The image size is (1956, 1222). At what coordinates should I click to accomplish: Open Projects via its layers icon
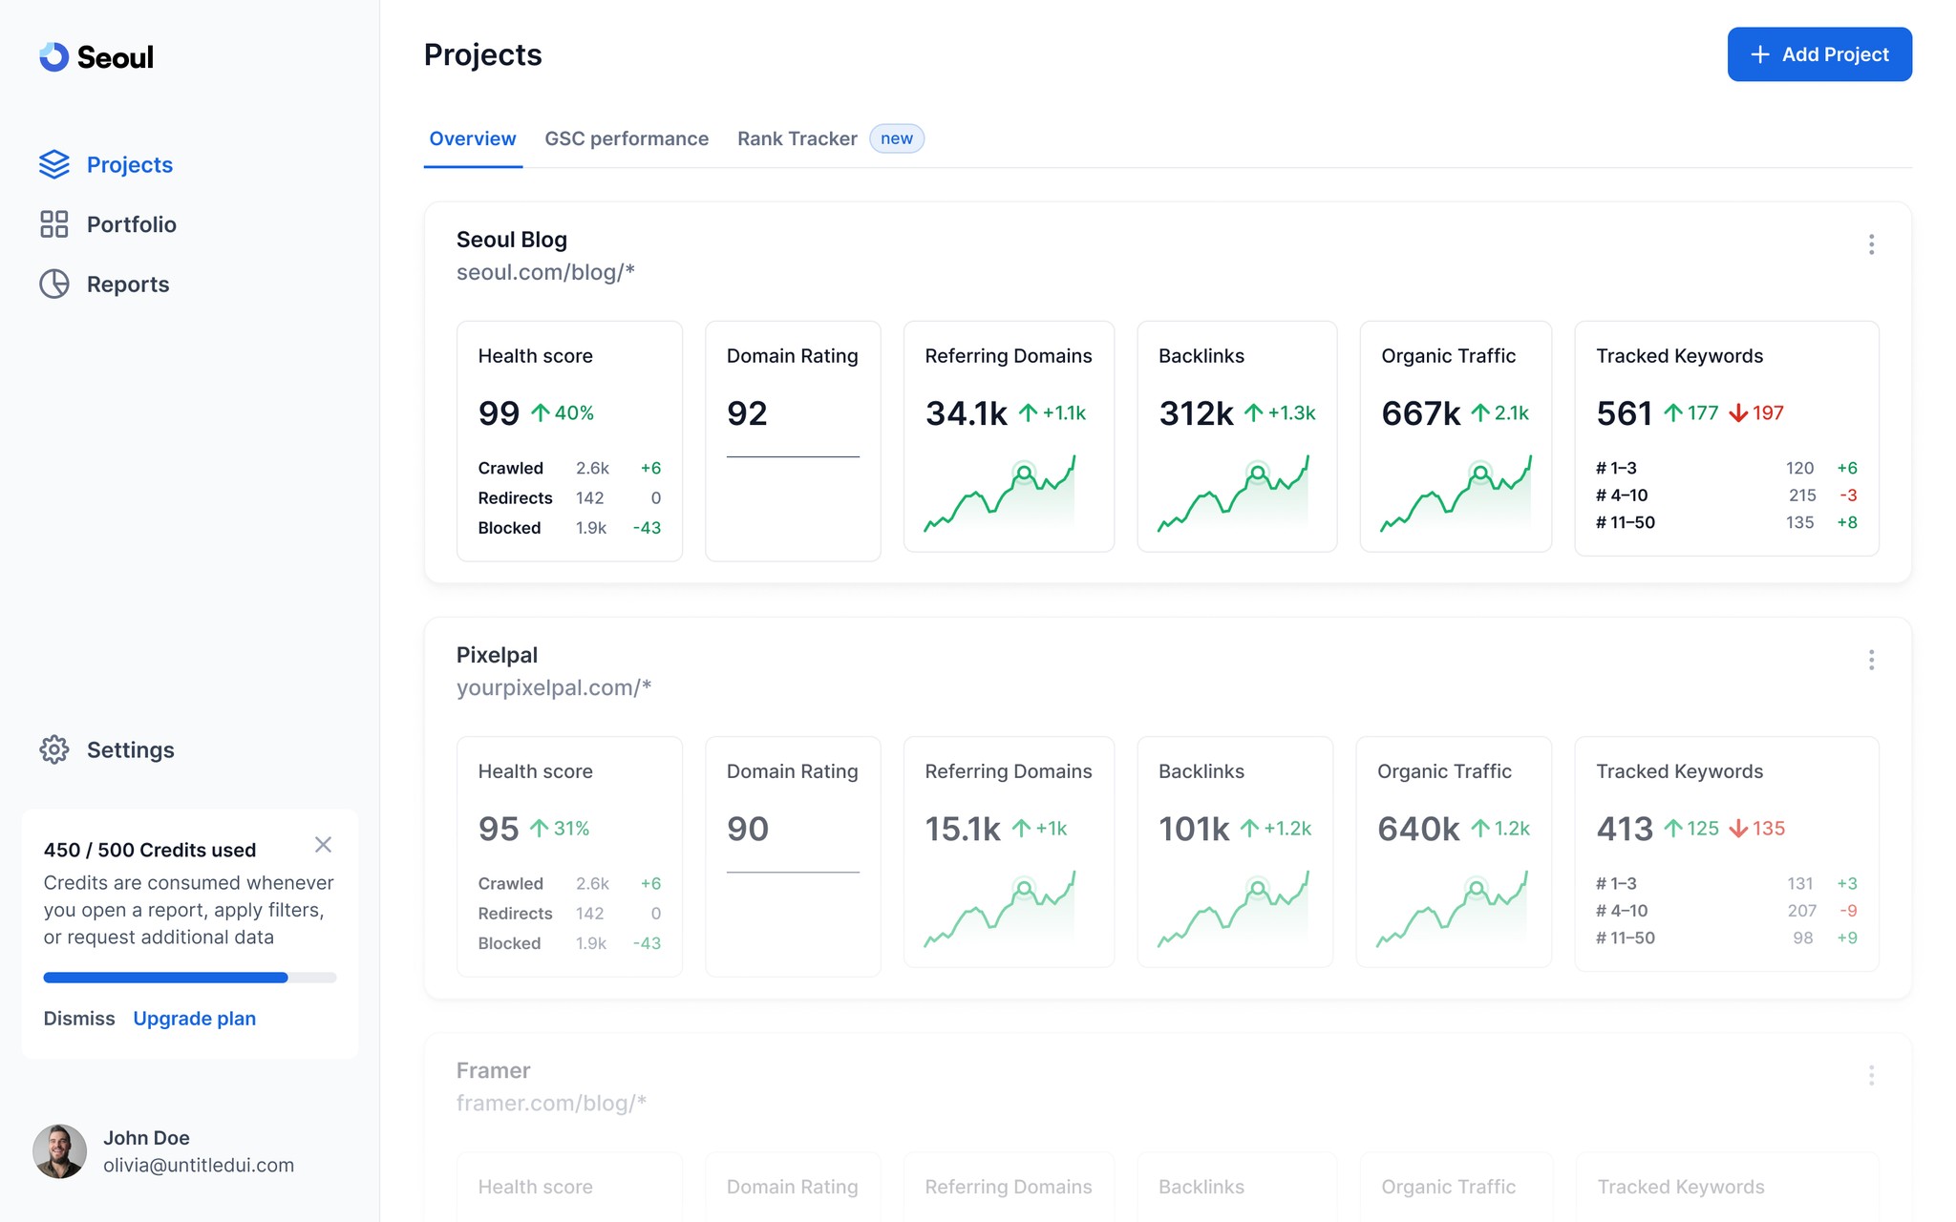[x=54, y=164]
